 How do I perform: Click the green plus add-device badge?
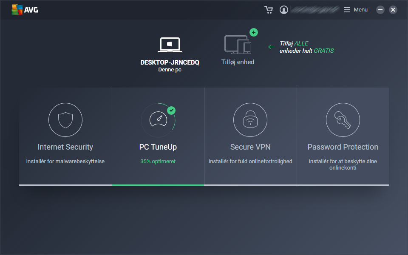click(x=254, y=32)
